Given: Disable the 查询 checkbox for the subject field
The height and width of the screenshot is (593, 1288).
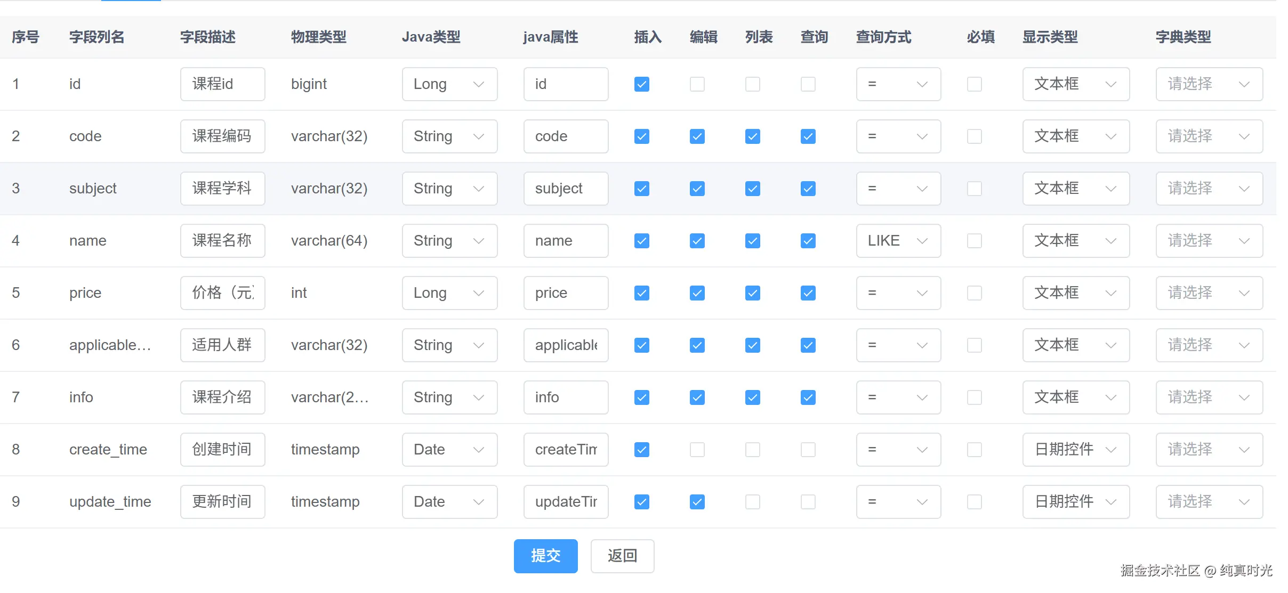Looking at the screenshot, I should coord(808,188).
